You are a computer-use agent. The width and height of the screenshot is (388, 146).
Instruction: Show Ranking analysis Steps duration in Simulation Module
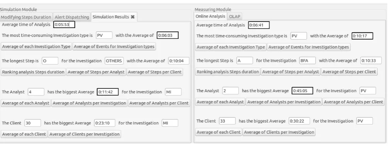33,72
